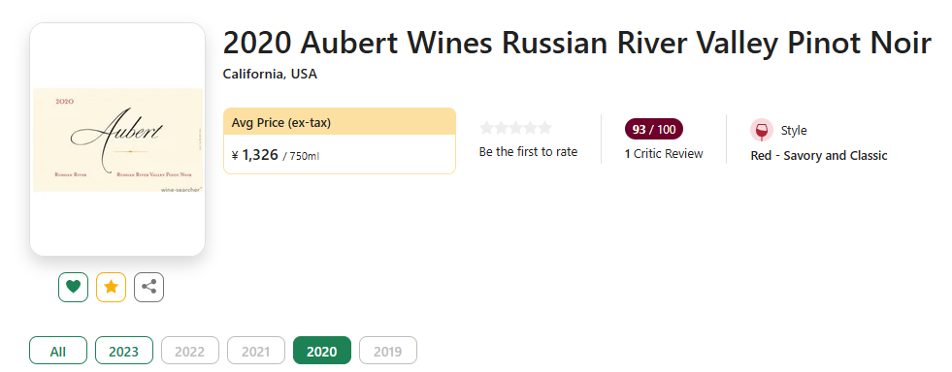Image resolution: width=952 pixels, height=372 pixels.
Task: Click the red wine glass Style icon
Action: (762, 130)
